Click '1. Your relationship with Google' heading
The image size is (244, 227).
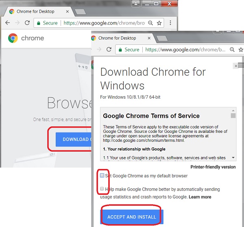coord(134,149)
